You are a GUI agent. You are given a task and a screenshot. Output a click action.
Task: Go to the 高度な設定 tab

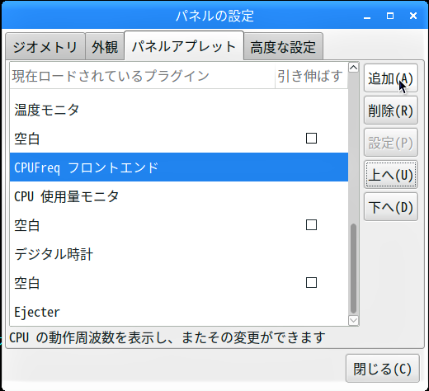pos(283,46)
